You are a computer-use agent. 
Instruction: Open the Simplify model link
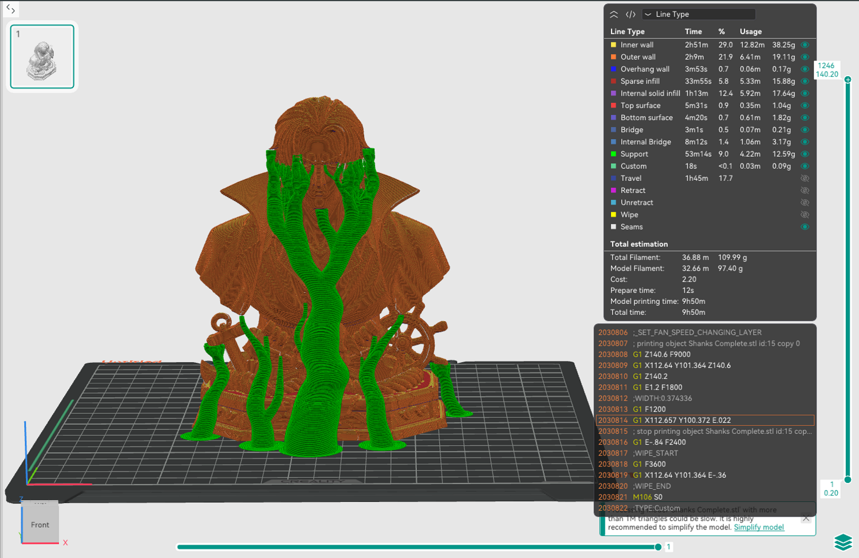click(x=759, y=527)
